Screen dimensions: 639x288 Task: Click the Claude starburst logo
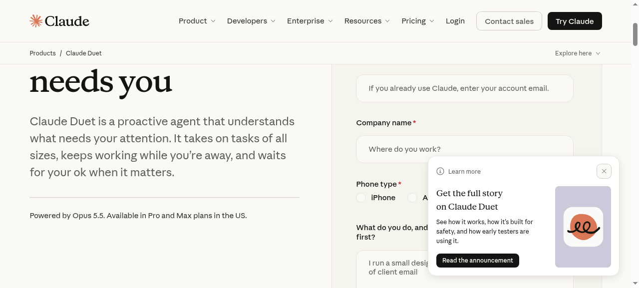[x=36, y=21]
